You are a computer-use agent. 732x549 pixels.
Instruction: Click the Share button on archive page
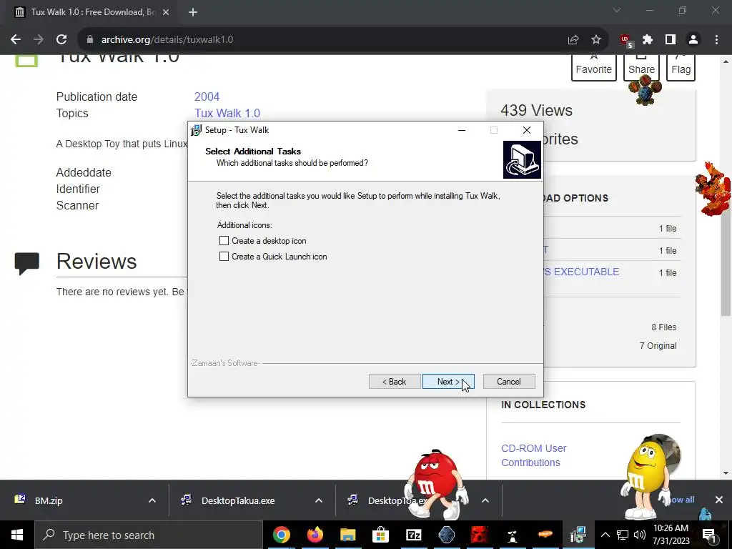coord(641,68)
